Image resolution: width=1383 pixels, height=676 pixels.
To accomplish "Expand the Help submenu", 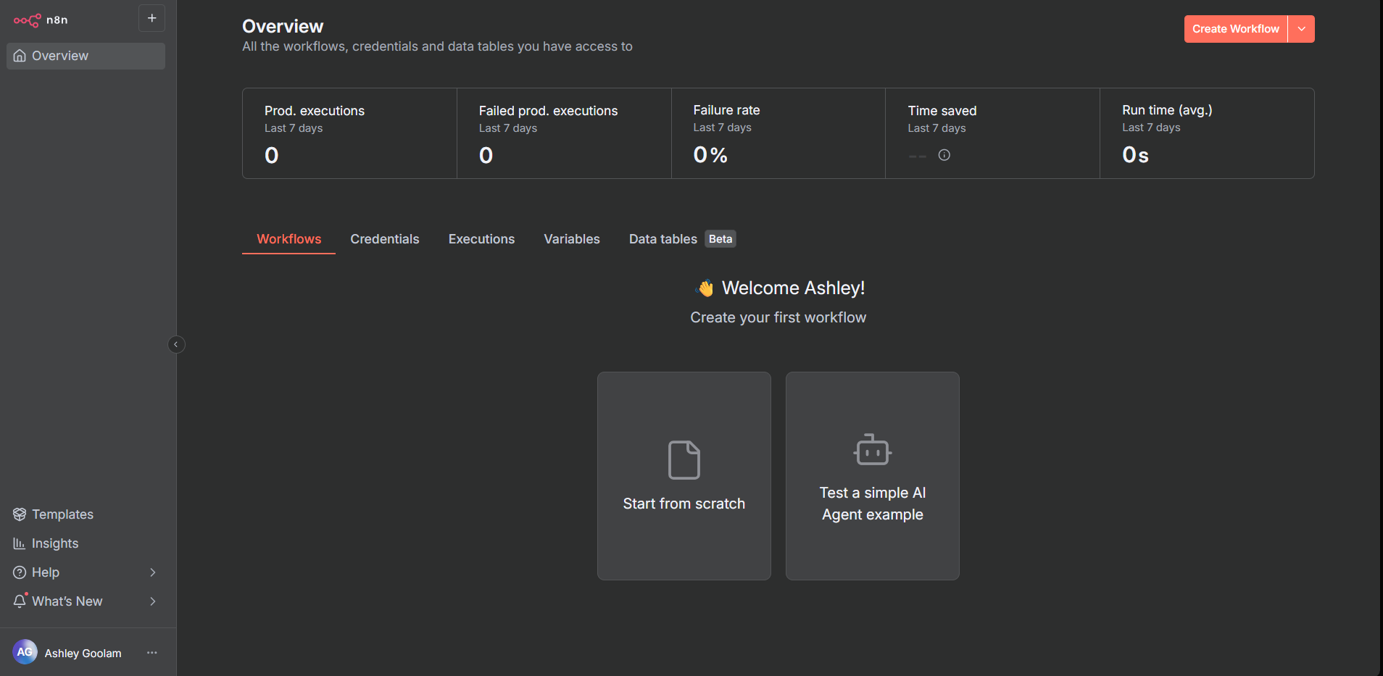I will click(x=152, y=572).
